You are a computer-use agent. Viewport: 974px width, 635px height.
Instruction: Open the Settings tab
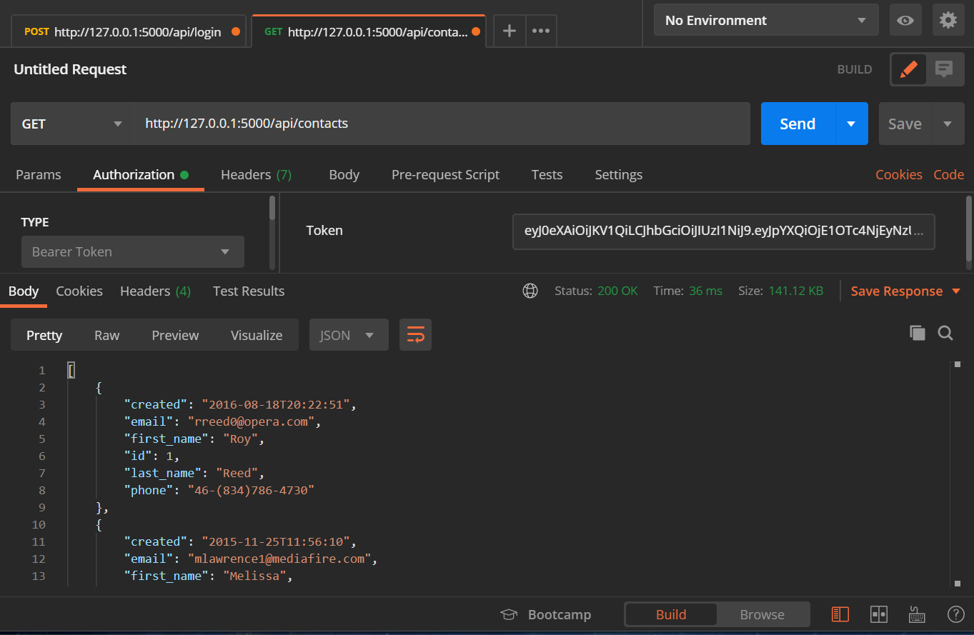coord(619,174)
